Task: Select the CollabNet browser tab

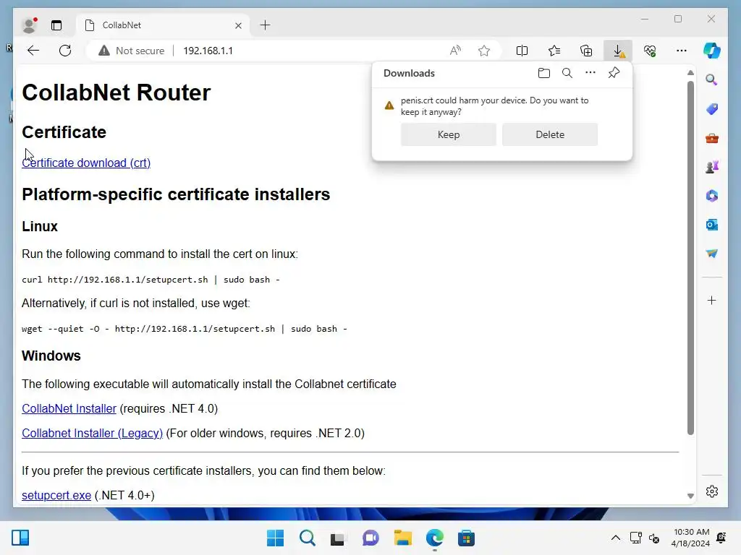Action: click(163, 25)
